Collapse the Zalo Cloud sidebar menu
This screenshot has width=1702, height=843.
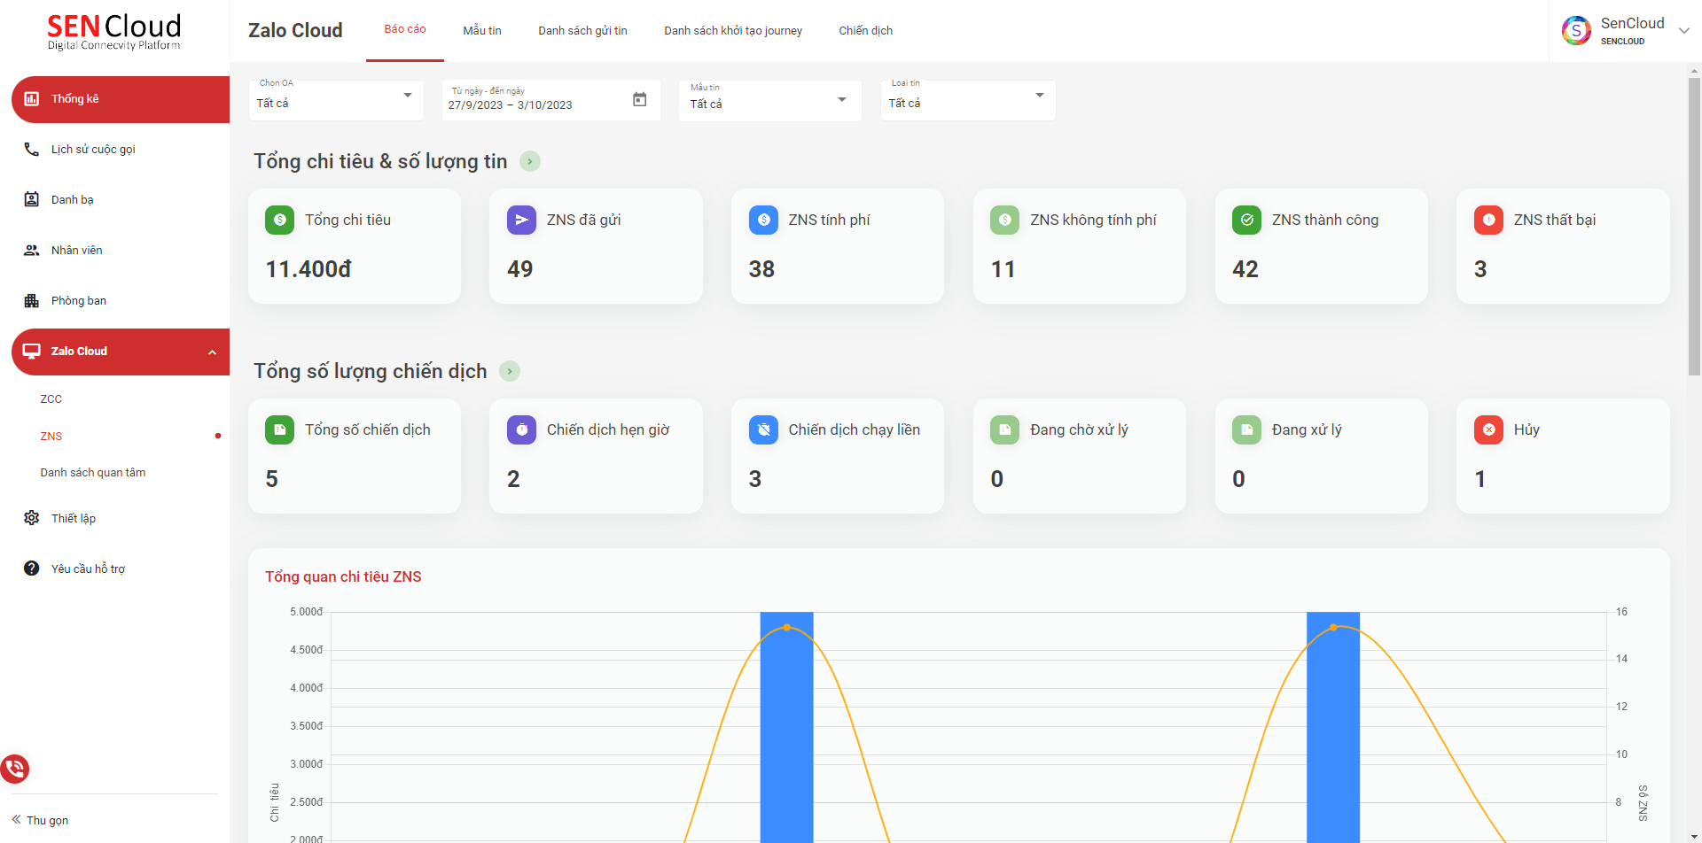(212, 352)
